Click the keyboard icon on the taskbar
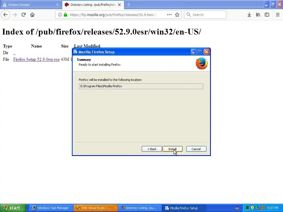 pyautogui.click(x=237, y=208)
